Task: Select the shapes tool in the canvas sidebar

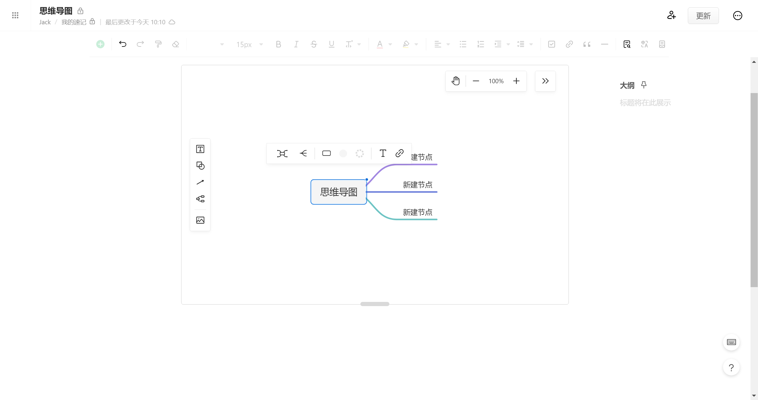Action: (x=200, y=166)
